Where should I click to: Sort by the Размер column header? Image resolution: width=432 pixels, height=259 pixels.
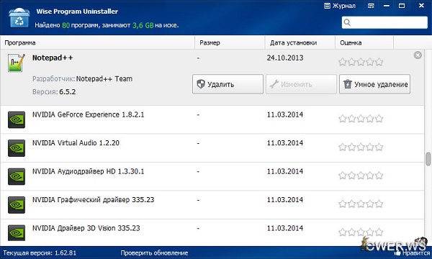point(230,42)
